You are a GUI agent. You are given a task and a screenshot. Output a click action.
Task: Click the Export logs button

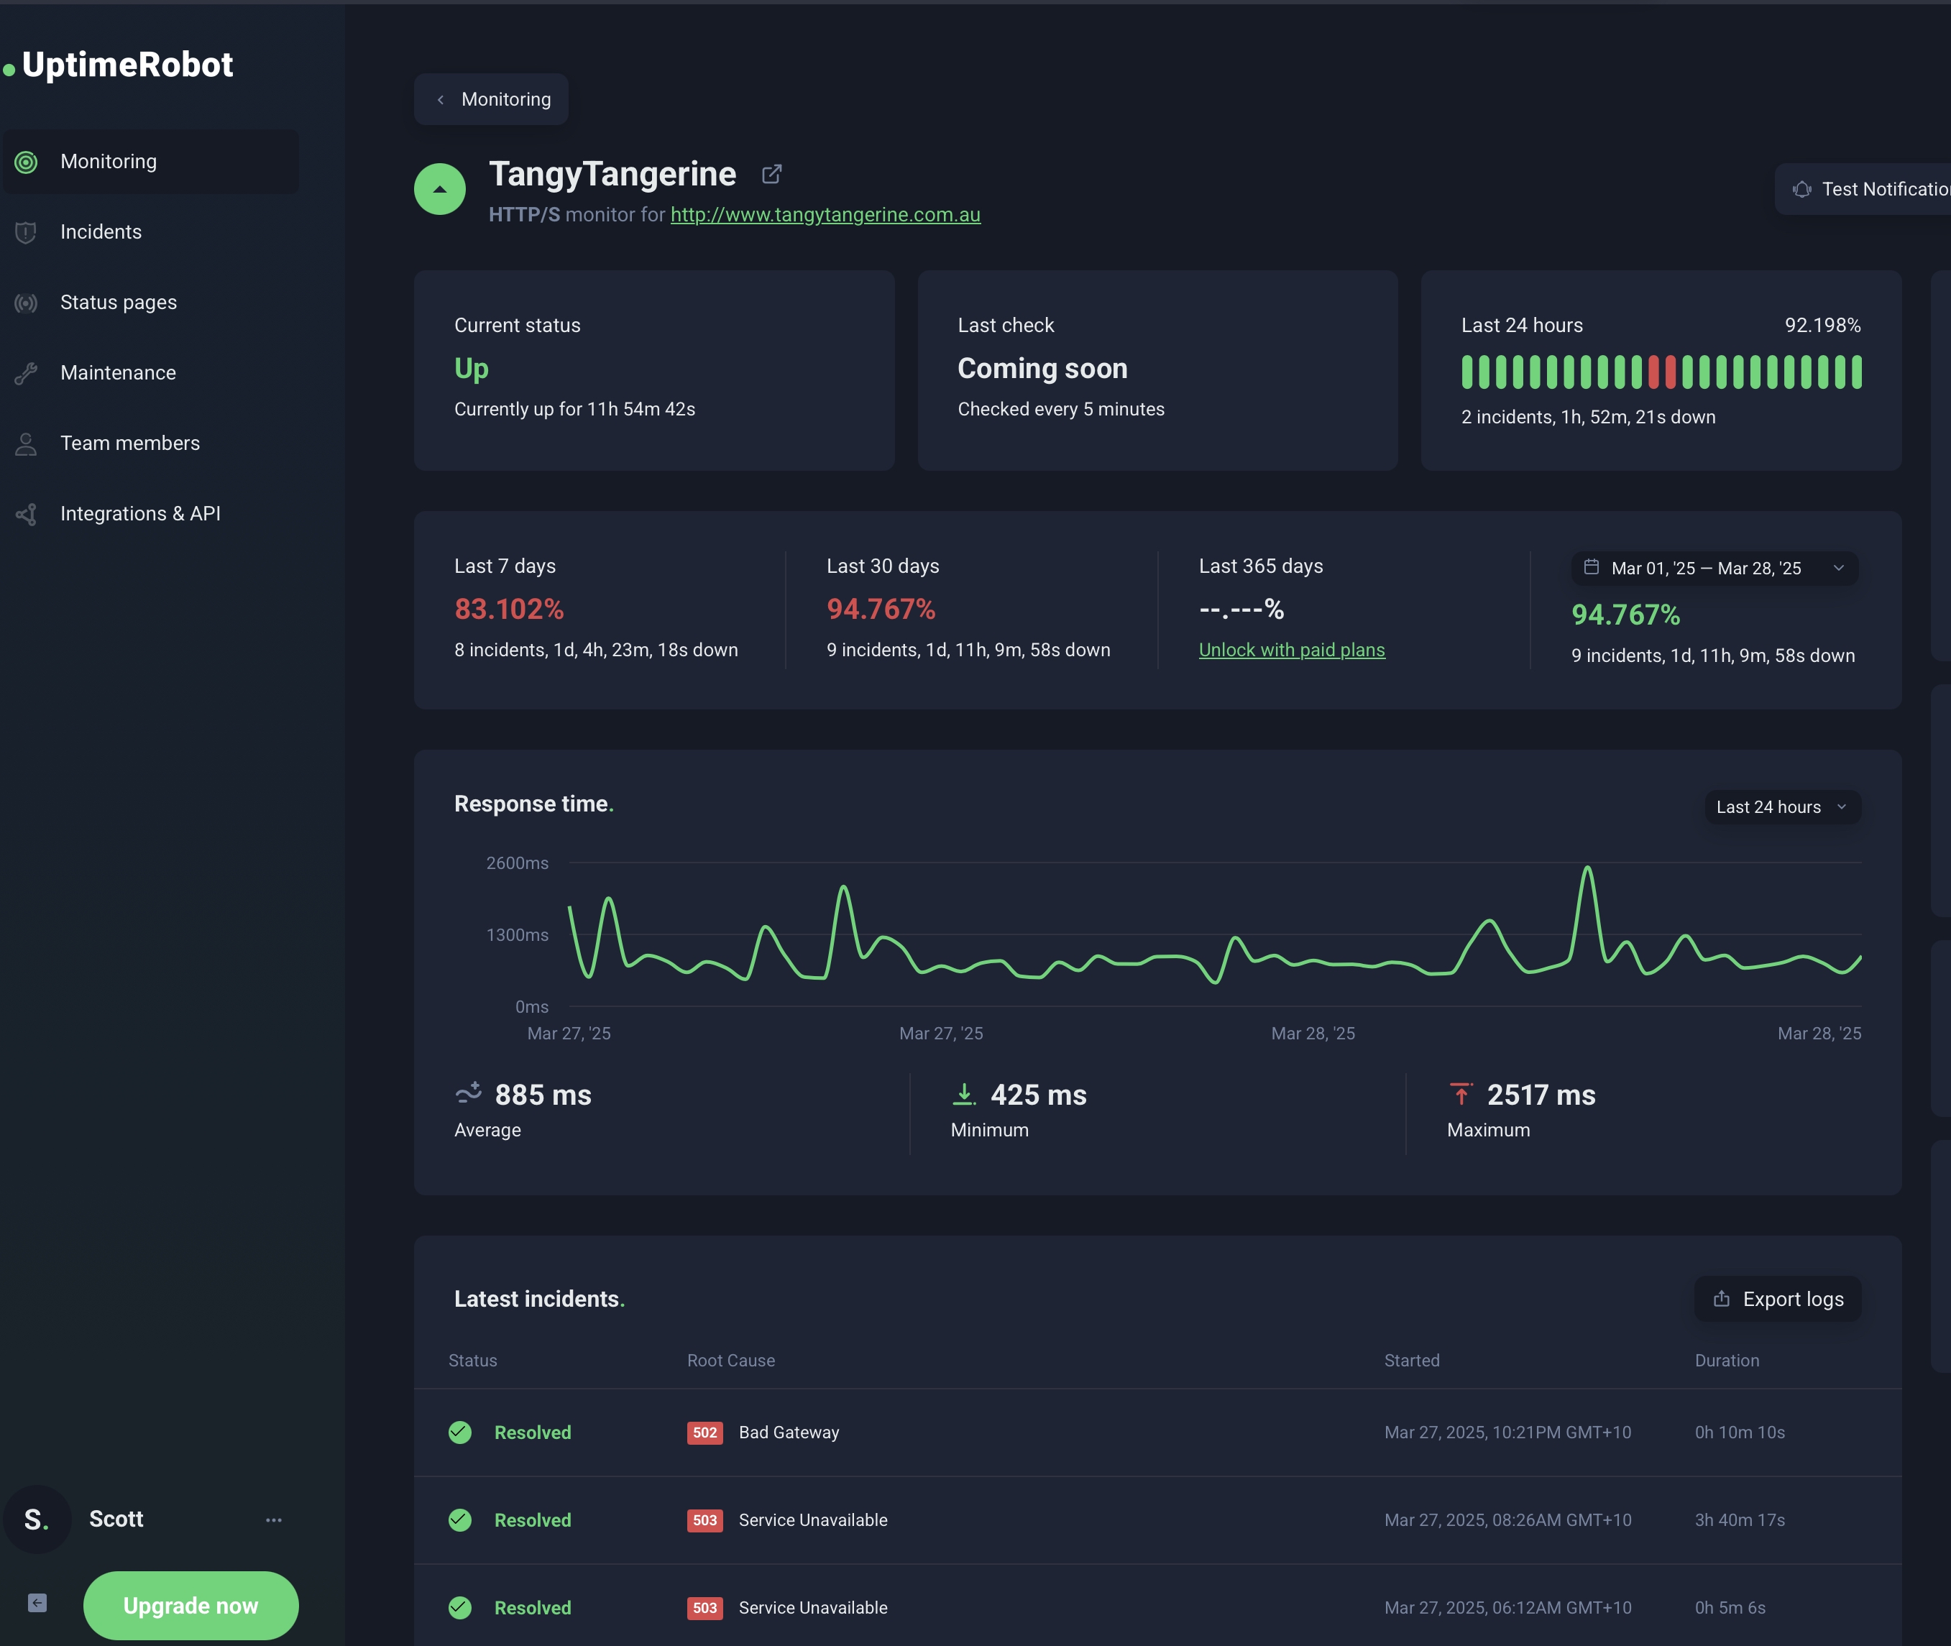point(1778,1299)
